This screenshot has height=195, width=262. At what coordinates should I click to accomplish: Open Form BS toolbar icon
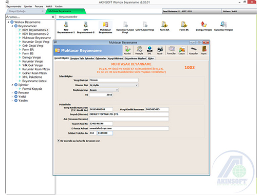tap(184, 26)
